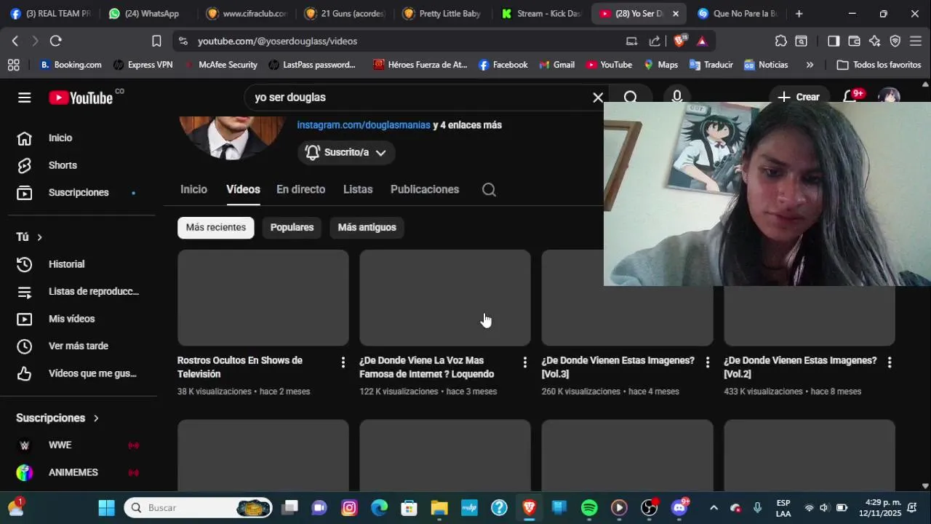This screenshot has height=524, width=931.
Task: Open '¿De Donde Vienen Estas Imagenes? [Vol.2]' title
Action: pyautogui.click(x=800, y=367)
